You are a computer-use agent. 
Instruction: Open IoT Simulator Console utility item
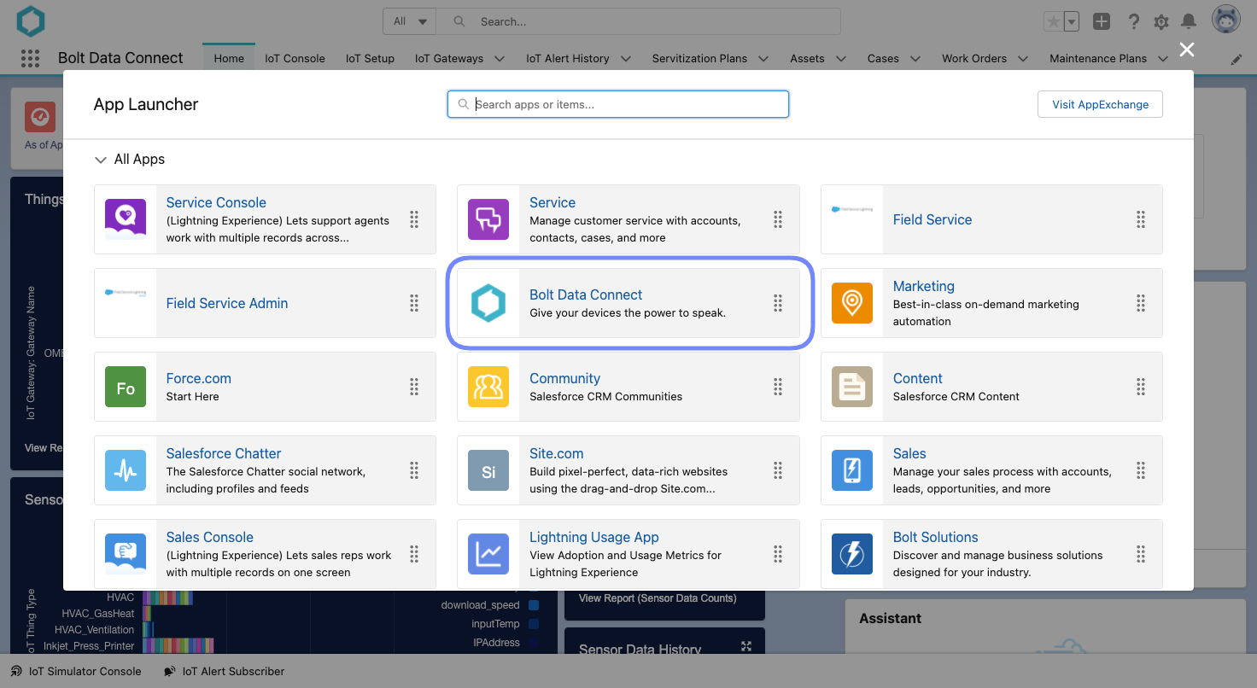click(x=76, y=671)
